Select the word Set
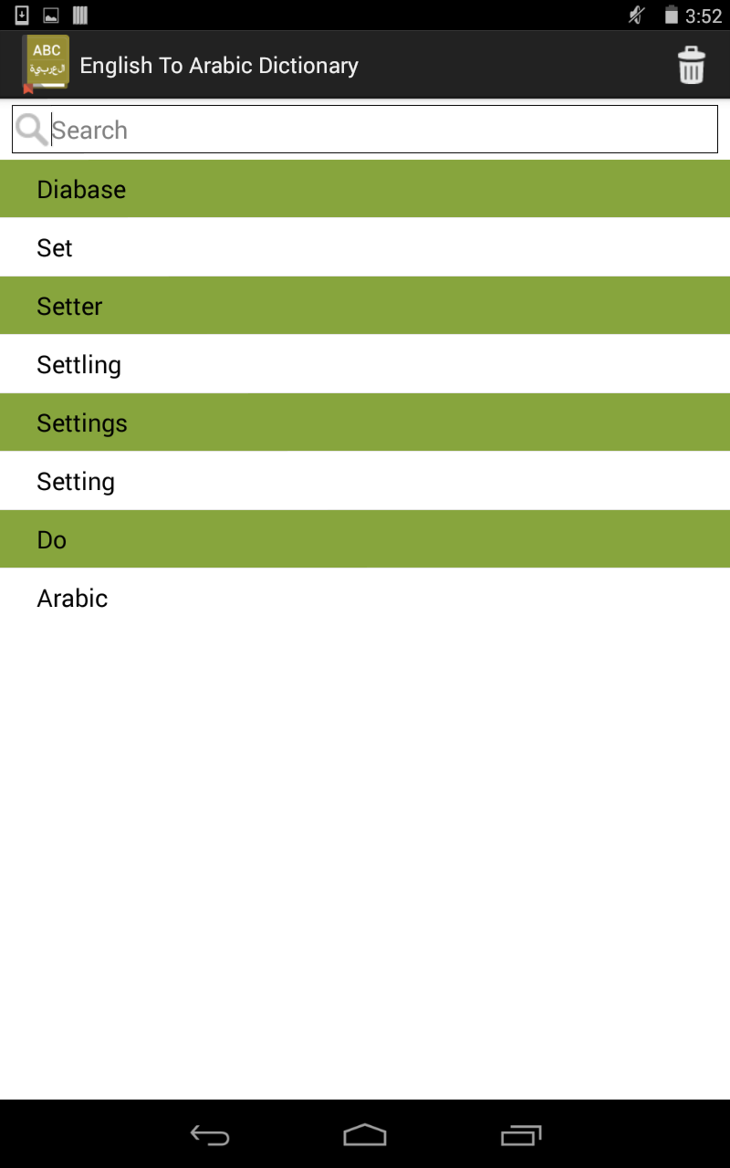This screenshot has width=730, height=1168. (365, 247)
